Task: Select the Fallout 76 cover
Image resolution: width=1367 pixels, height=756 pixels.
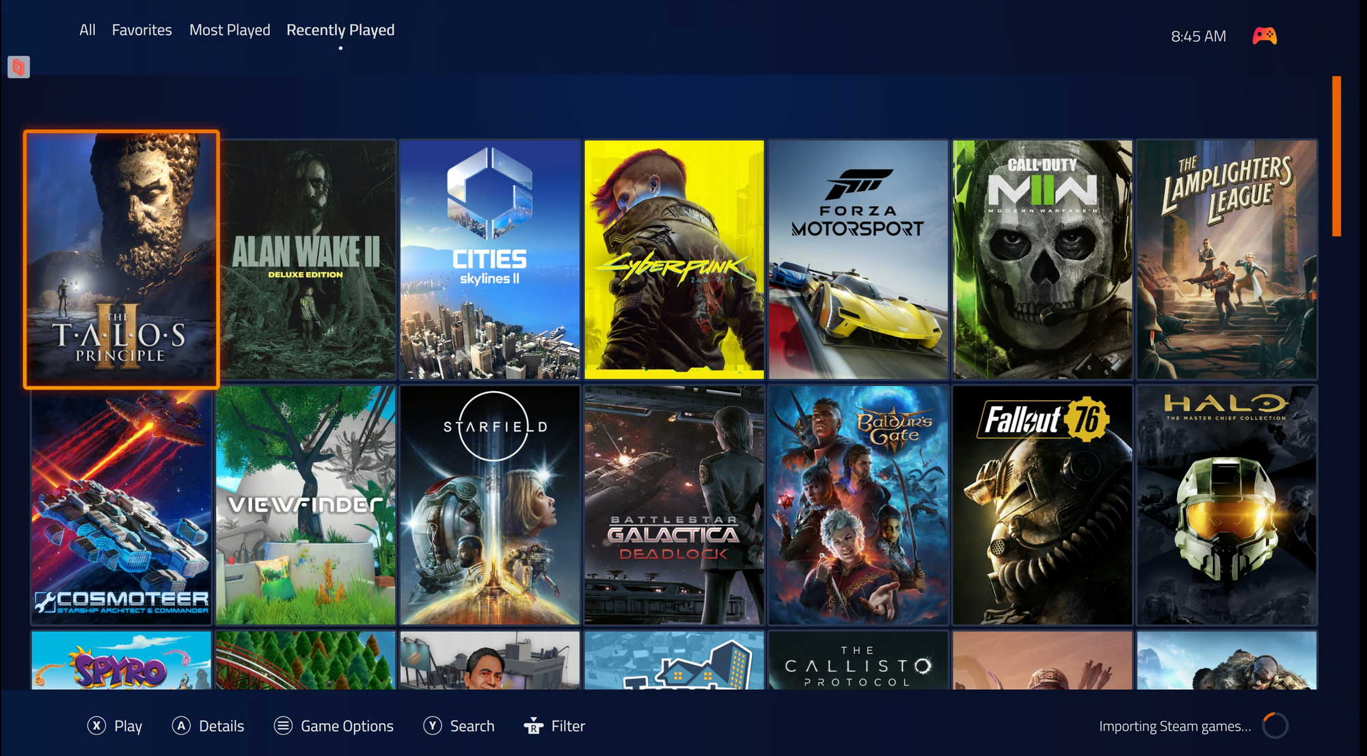Action: (x=1042, y=505)
